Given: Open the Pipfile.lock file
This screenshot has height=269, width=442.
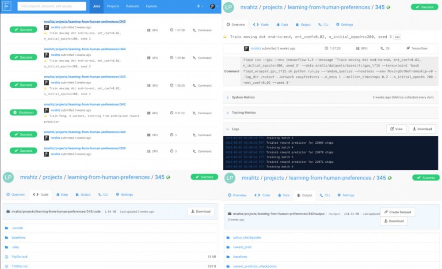Looking at the screenshot, I should click(x=19, y=257).
